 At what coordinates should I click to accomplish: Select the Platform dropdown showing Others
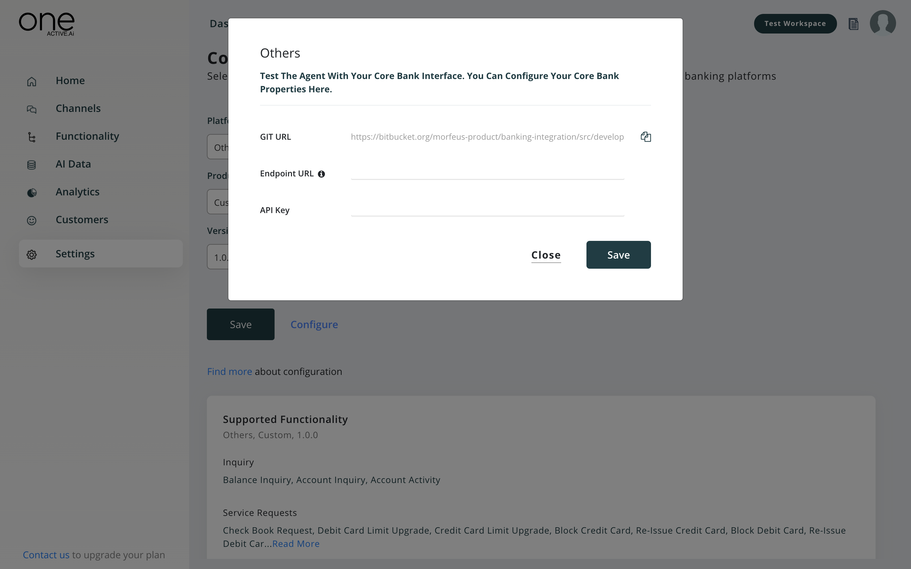(x=222, y=147)
